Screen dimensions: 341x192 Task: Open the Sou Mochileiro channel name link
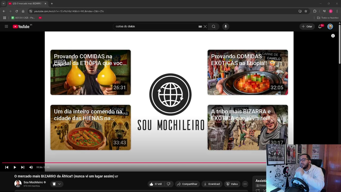[x=33, y=182]
